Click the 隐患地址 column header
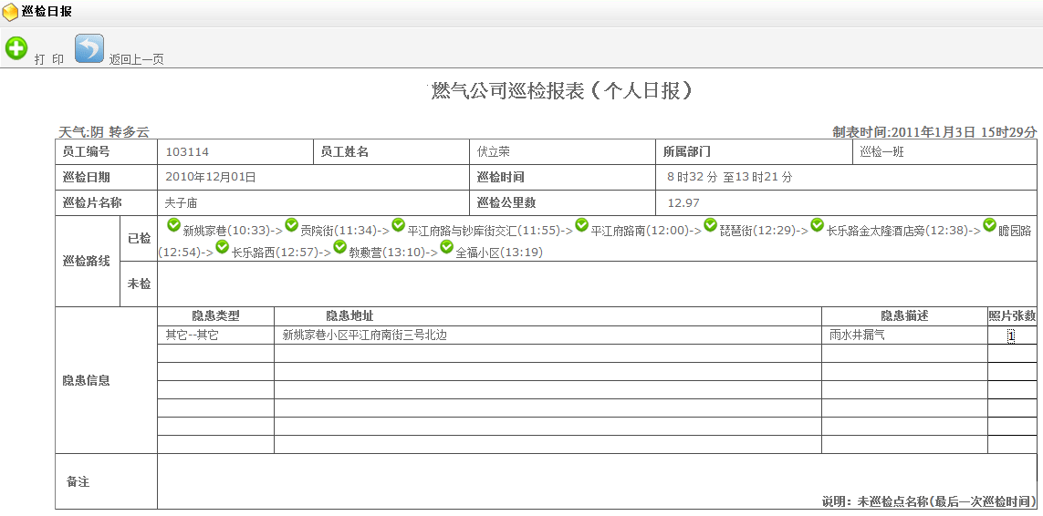 tap(349, 315)
